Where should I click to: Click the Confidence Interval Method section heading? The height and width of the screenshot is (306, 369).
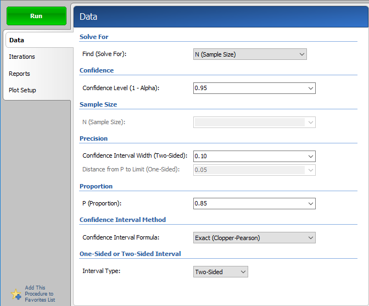click(x=122, y=220)
